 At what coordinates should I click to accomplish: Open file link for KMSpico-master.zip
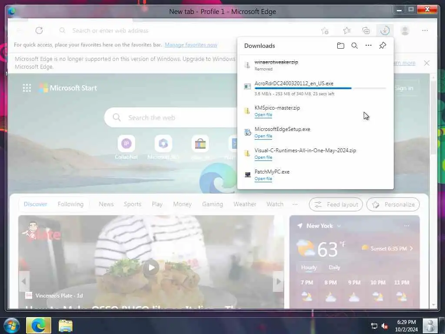263,115
